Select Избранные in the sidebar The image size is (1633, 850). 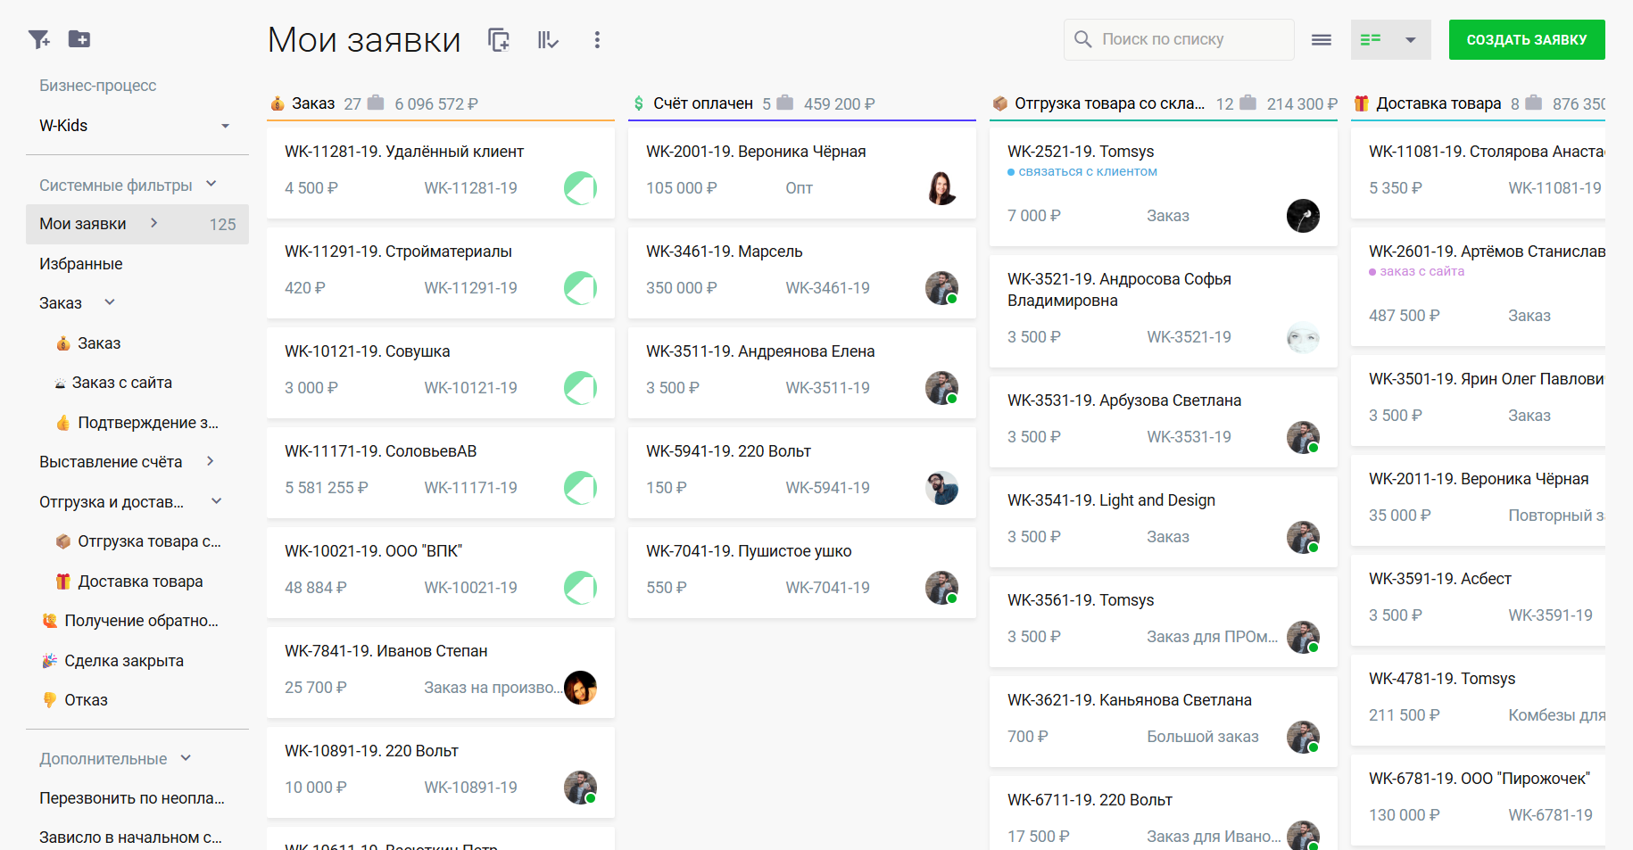81,264
